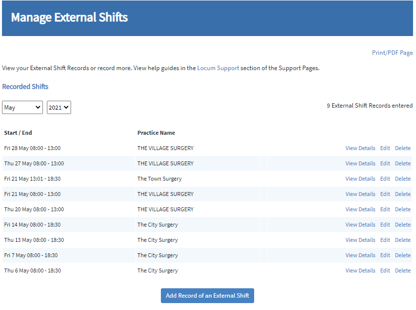Open the Locum Support link
This screenshot has height=310, width=416.
pyautogui.click(x=218, y=68)
